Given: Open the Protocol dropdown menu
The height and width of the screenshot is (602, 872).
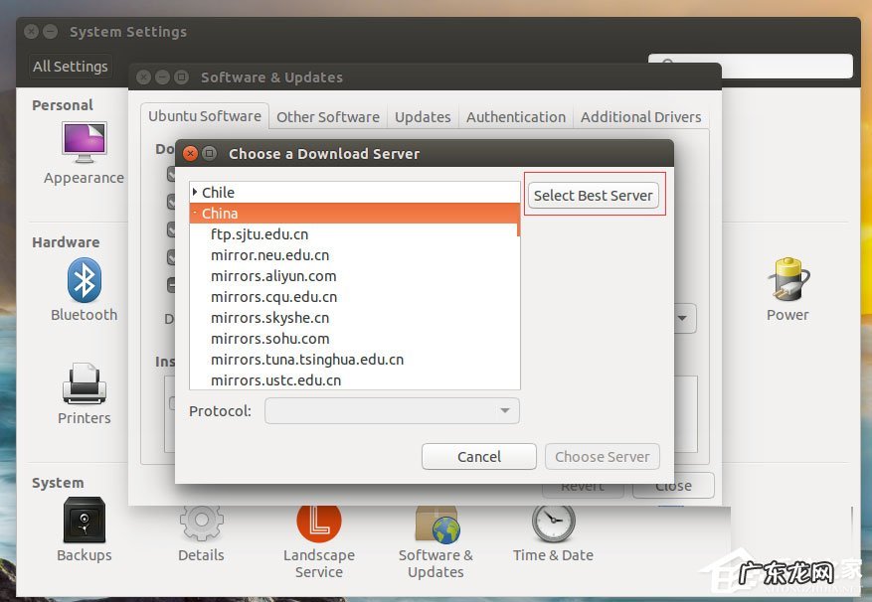Looking at the screenshot, I should tap(392, 410).
